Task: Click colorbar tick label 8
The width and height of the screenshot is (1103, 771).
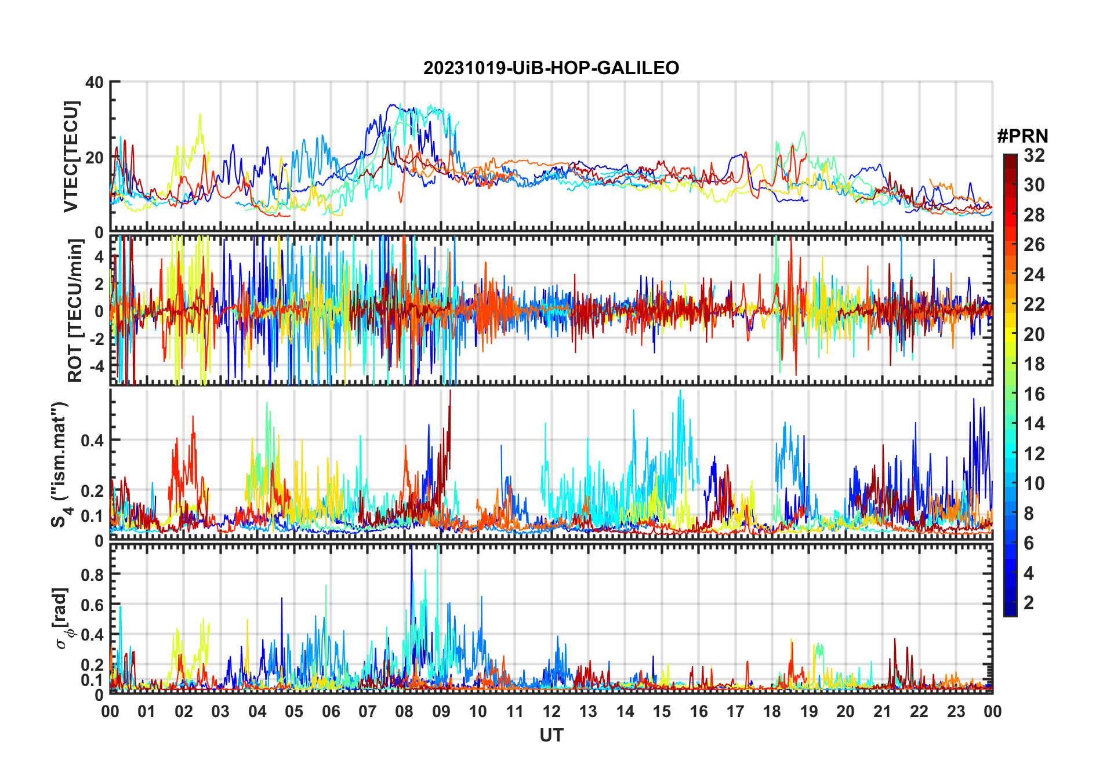Action: 1029,513
